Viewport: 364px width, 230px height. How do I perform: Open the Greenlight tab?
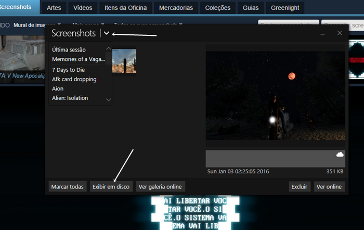click(x=285, y=8)
